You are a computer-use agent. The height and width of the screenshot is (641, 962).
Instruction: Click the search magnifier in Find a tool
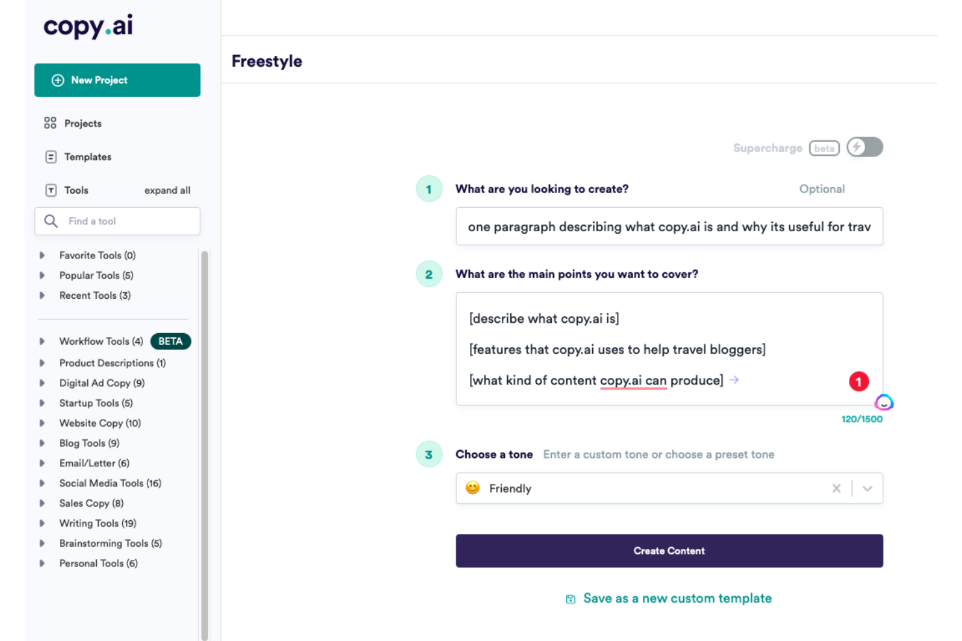click(x=51, y=221)
